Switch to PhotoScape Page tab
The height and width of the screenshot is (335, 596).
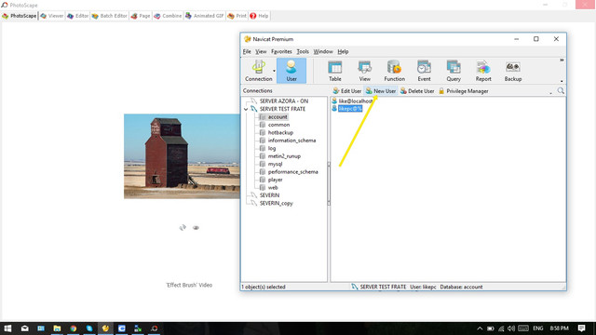pos(141,16)
